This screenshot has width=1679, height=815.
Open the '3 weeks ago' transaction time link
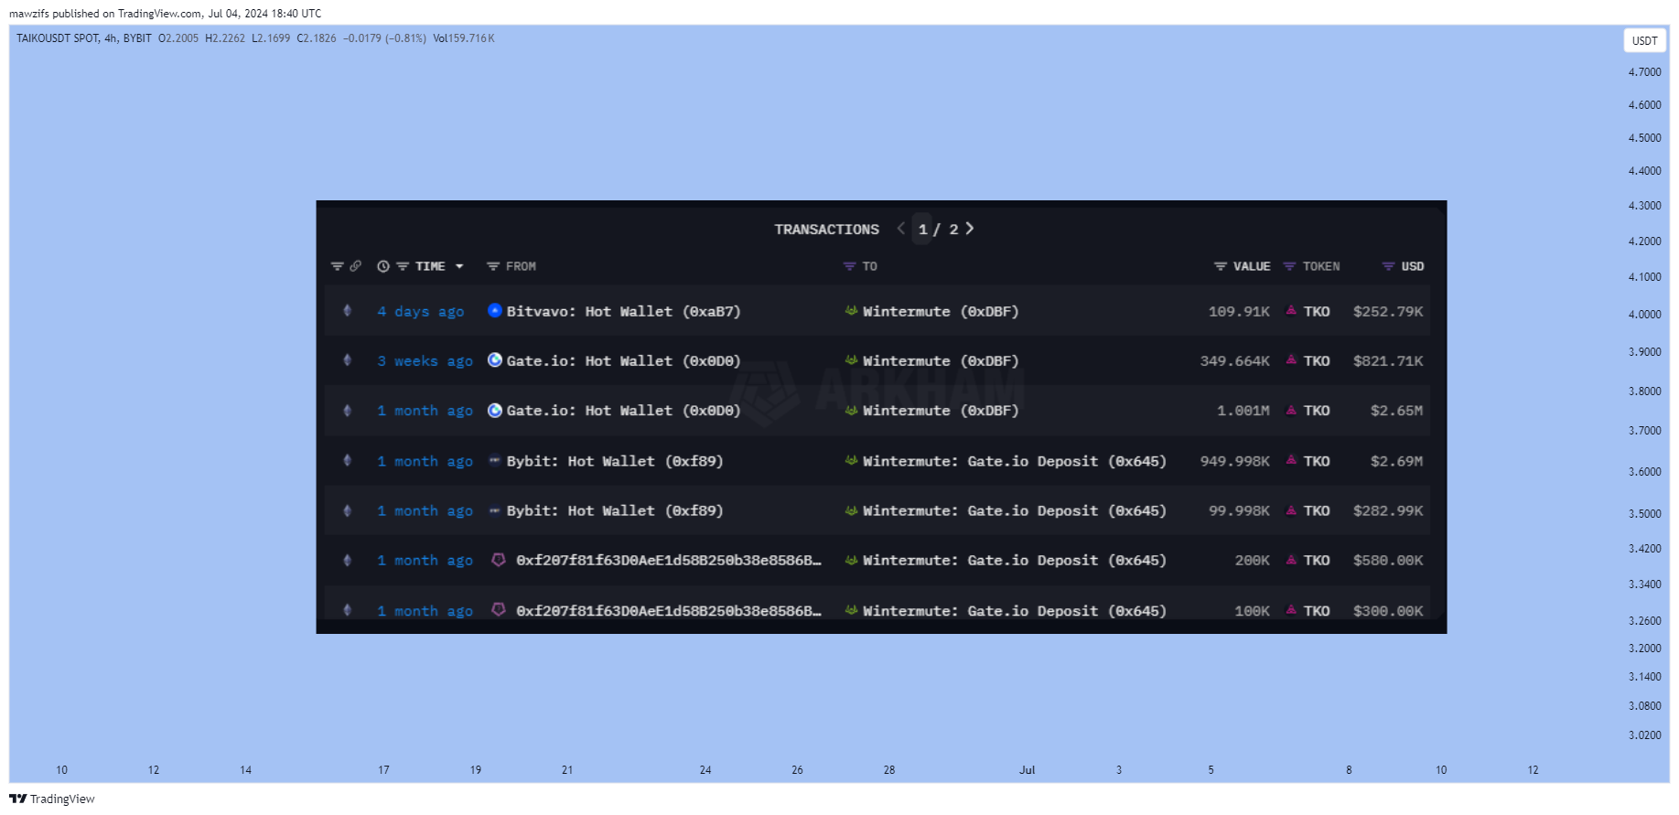(x=425, y=361)
